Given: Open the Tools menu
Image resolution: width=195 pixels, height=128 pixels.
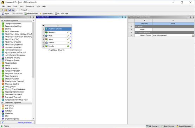Looking at the screenshot, I should click(x=15, y=6).
